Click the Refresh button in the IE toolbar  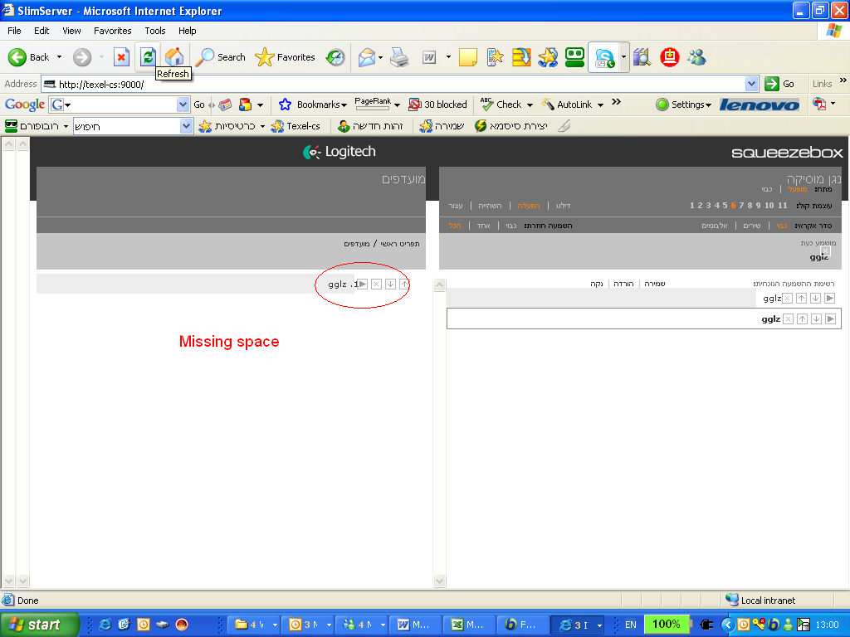[148, 56]
